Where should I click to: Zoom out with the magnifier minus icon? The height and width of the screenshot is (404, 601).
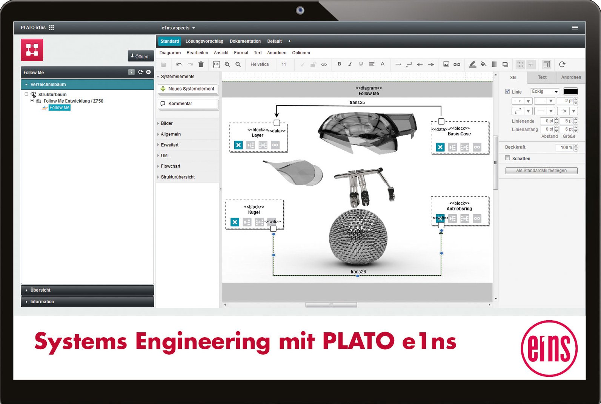tap(238, 65)
